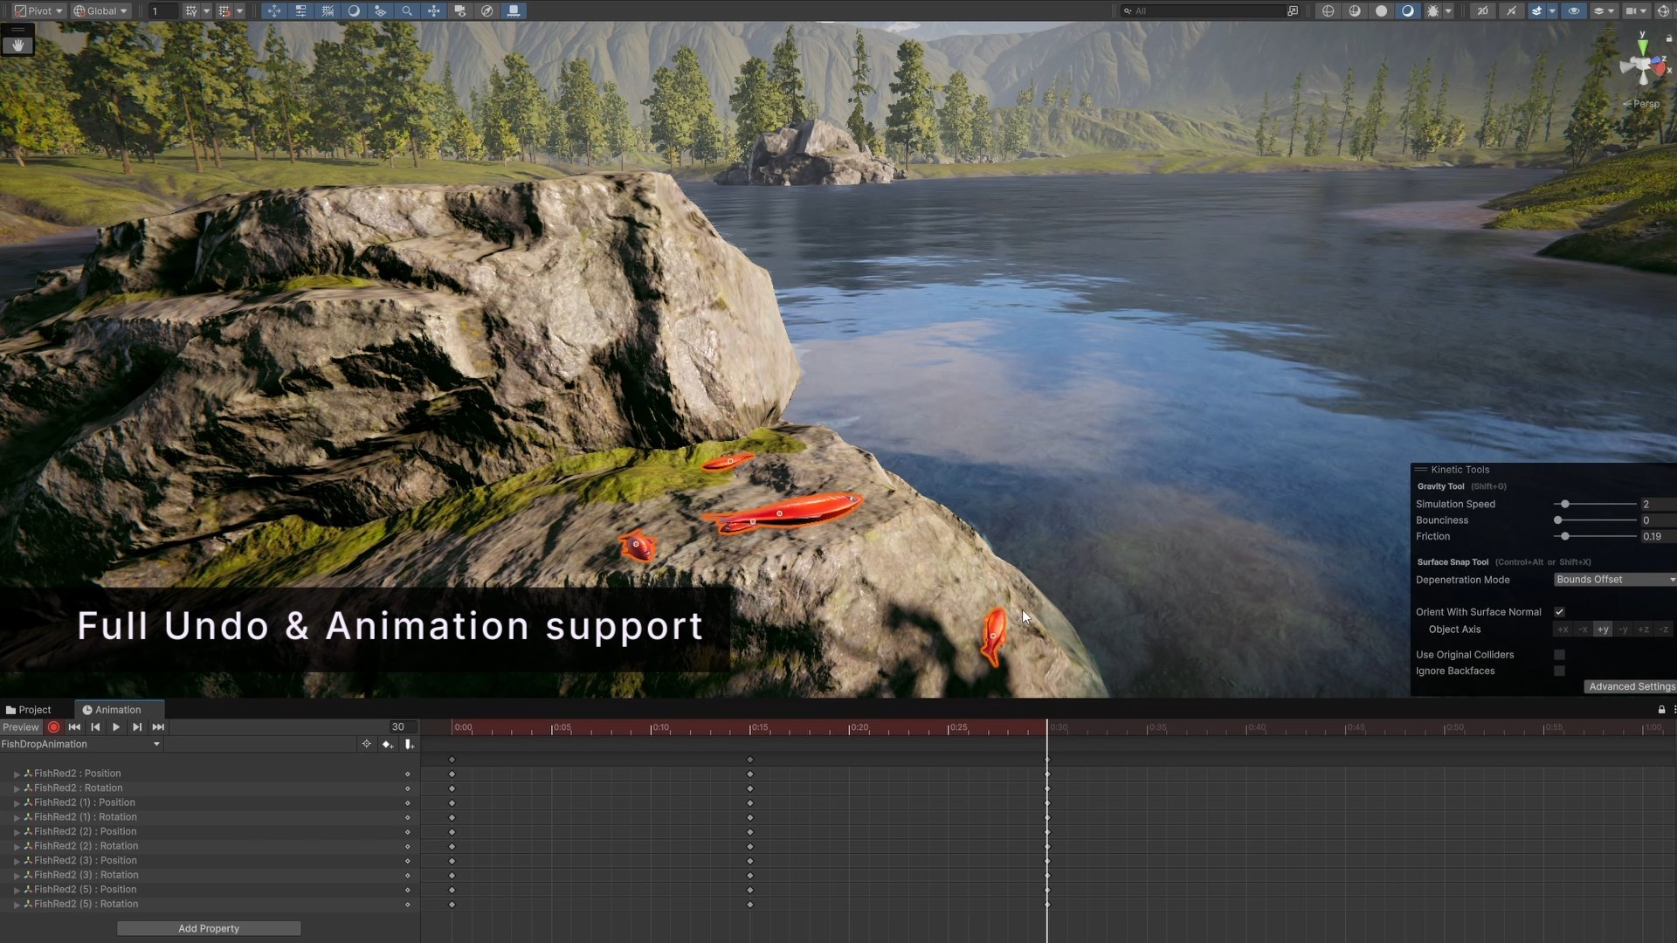Step to previous keyframe
The width and height of the screenshot is (1677, 943).
pyautogui.click(x=95, y=726)
